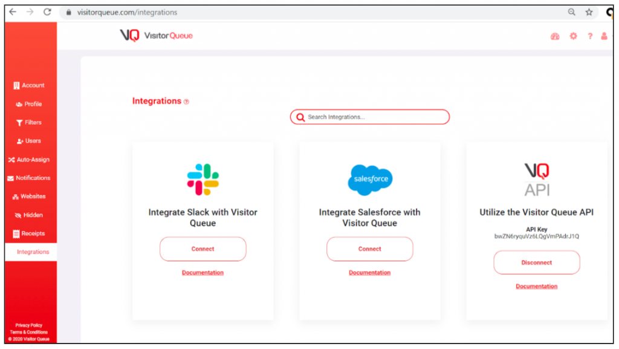619x349 pixels.
Task: Open Salesforce integration Documentation link
Action: (x=370, y=273)
